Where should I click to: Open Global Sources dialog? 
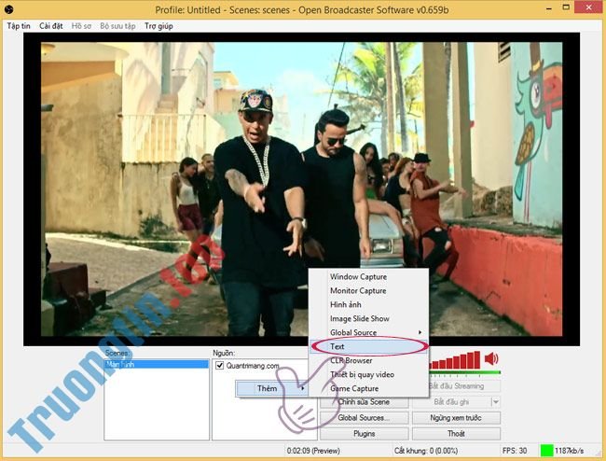coord(364,418)
